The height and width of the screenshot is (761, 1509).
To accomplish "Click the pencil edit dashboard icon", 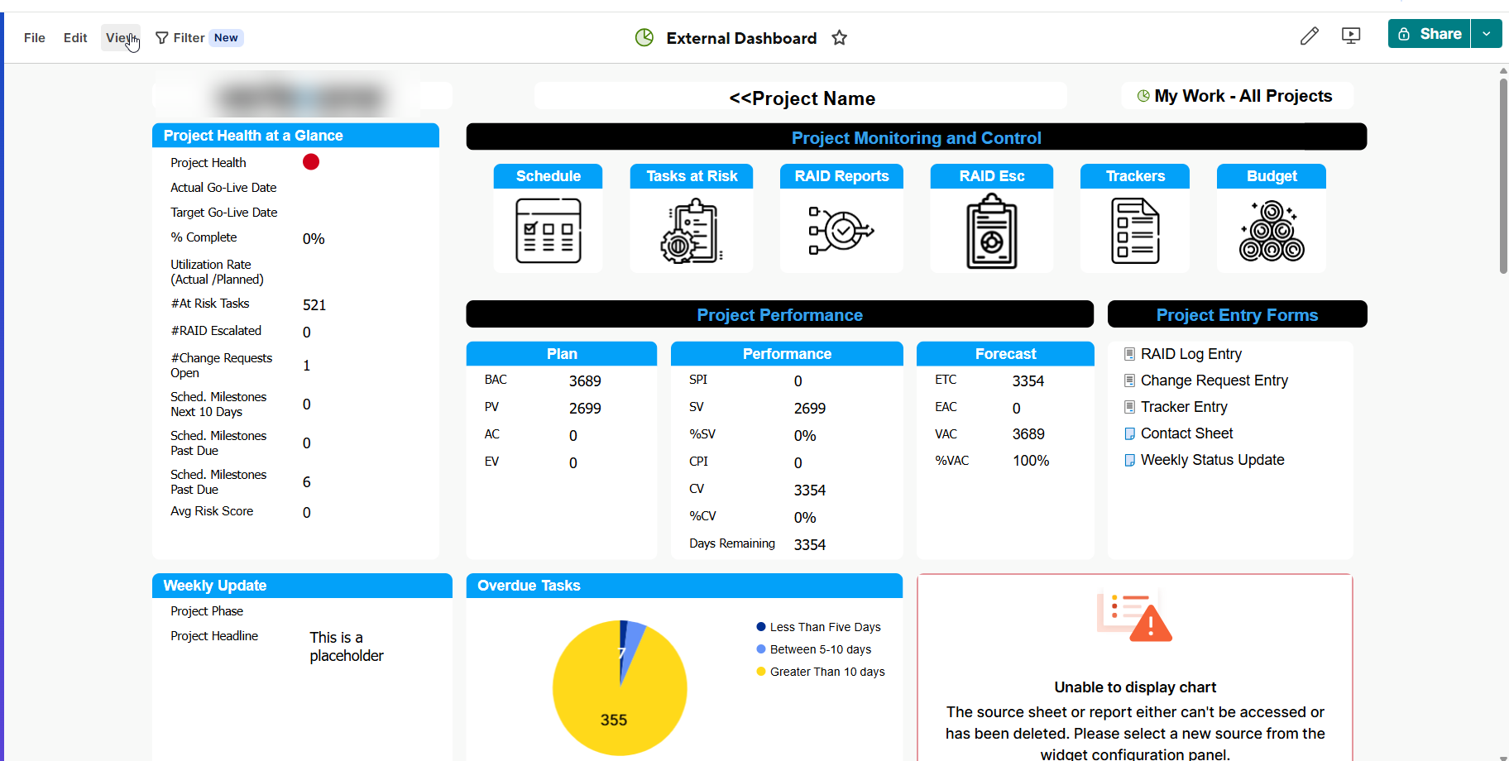I will [x=1310, y=36].
